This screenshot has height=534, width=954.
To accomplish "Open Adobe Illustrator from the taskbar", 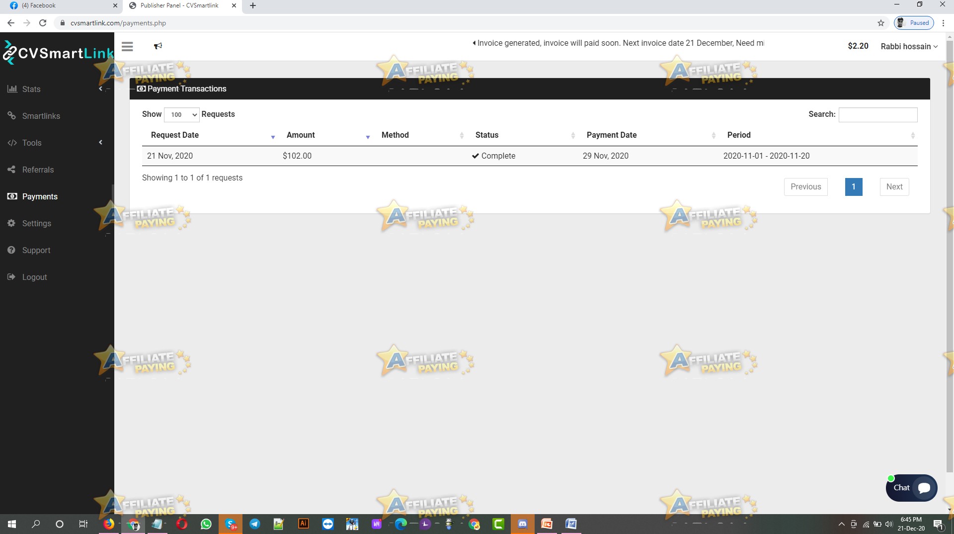I will (x=304, y=524).
